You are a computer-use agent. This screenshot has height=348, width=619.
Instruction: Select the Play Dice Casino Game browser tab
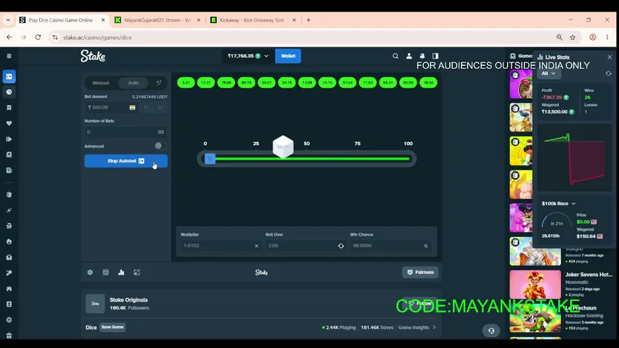pos(61,20)
